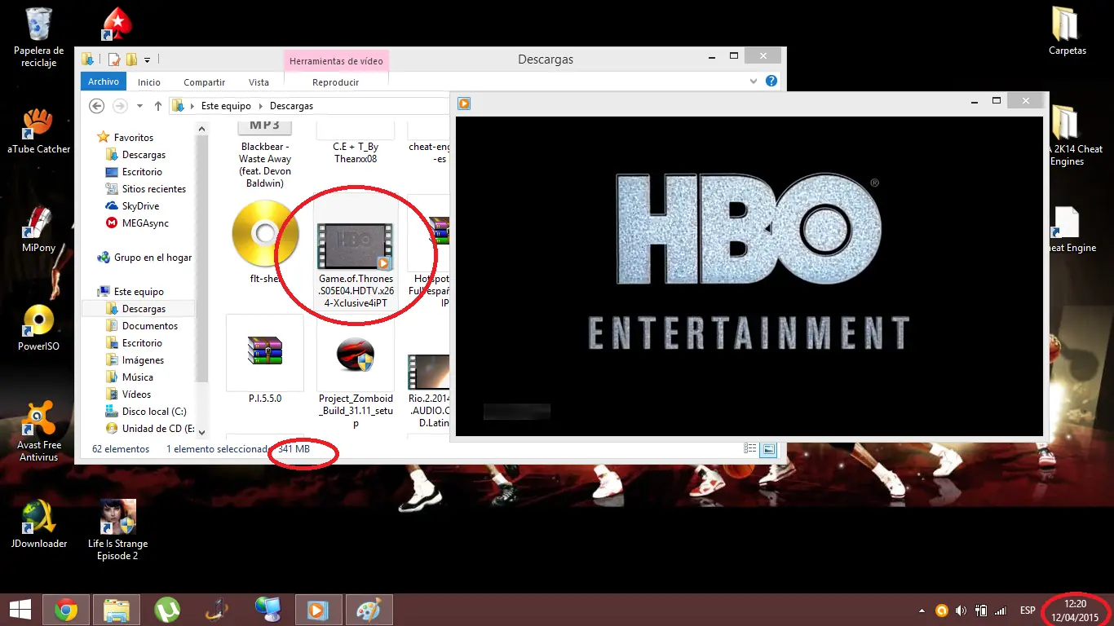Select Música under Este equipo
Image resolution: width=1114 pixels, height=626 pixels.
138,377
